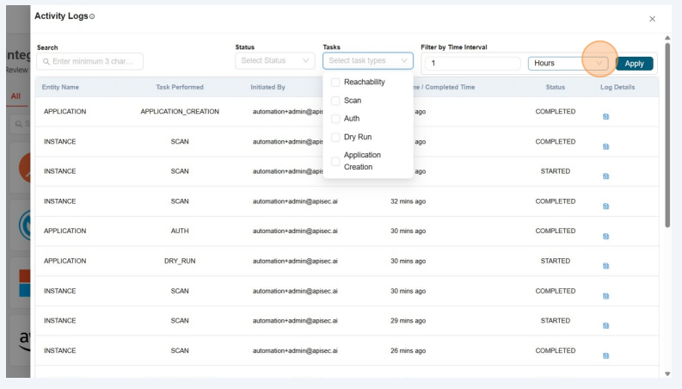Check the Reachability task option
Screen dimensions: 682x389
(x=335, y=83)
